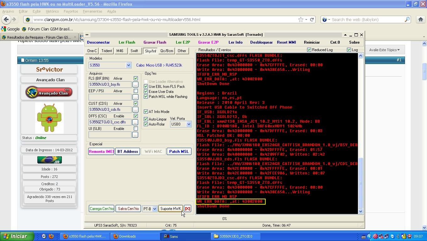The height and width of the screenshot is (241, 427).
Task: Toggle Auto-Rolar checkbox
Action: [146, 124]
